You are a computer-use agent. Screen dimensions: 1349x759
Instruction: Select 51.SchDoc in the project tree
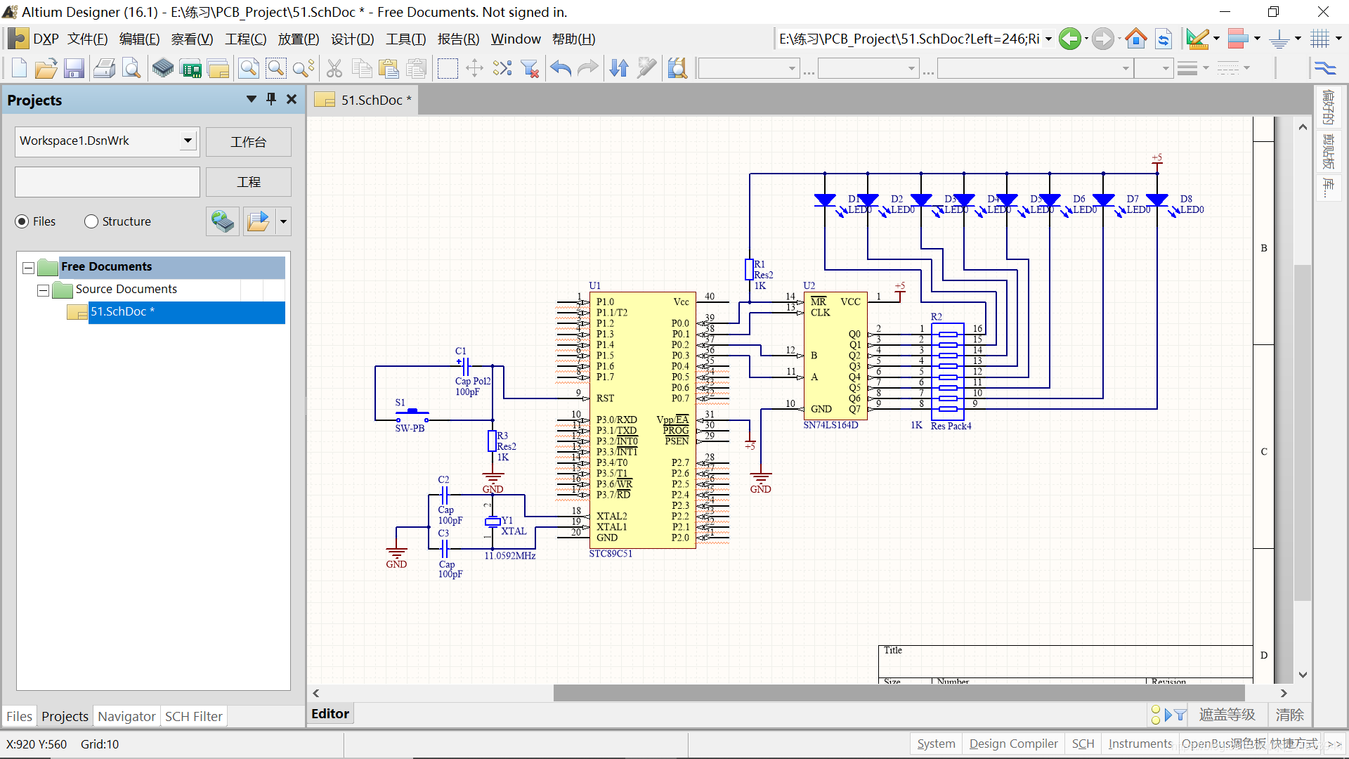[186, 312]
